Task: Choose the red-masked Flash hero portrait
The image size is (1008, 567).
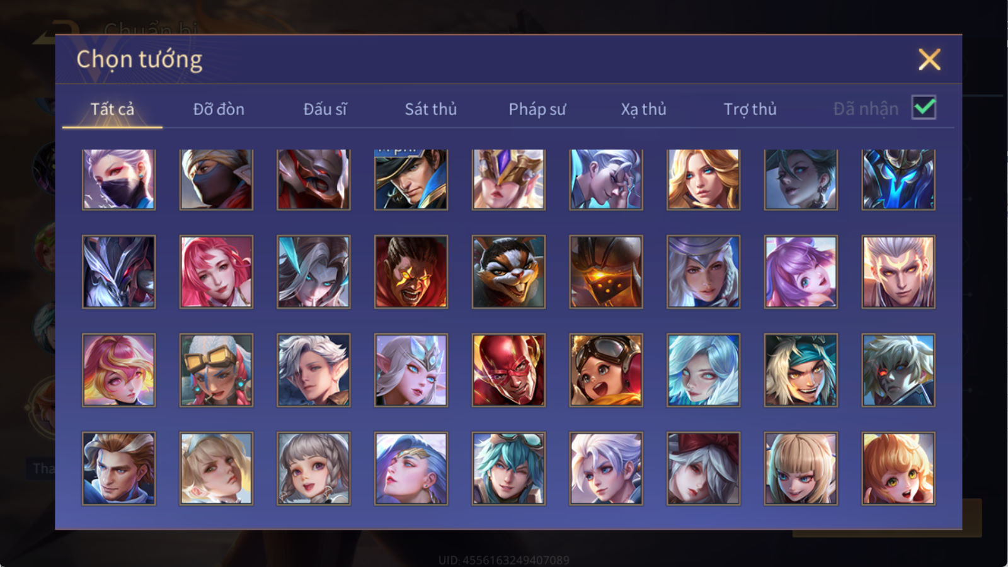Action: [x=508, y=370]
